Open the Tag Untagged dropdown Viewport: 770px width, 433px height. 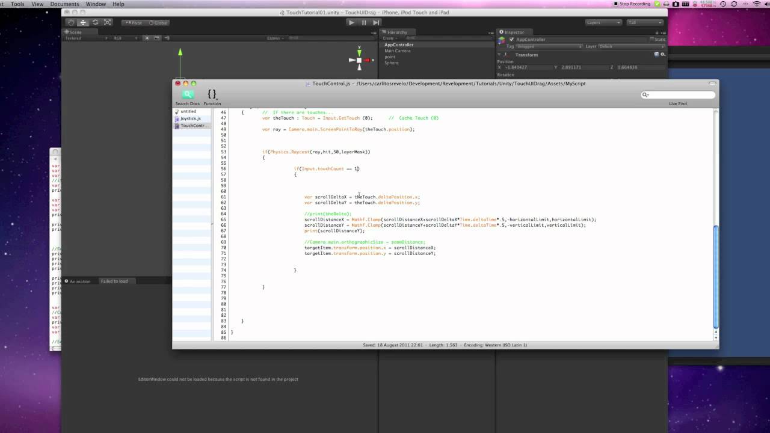click(x=548, y=46)
